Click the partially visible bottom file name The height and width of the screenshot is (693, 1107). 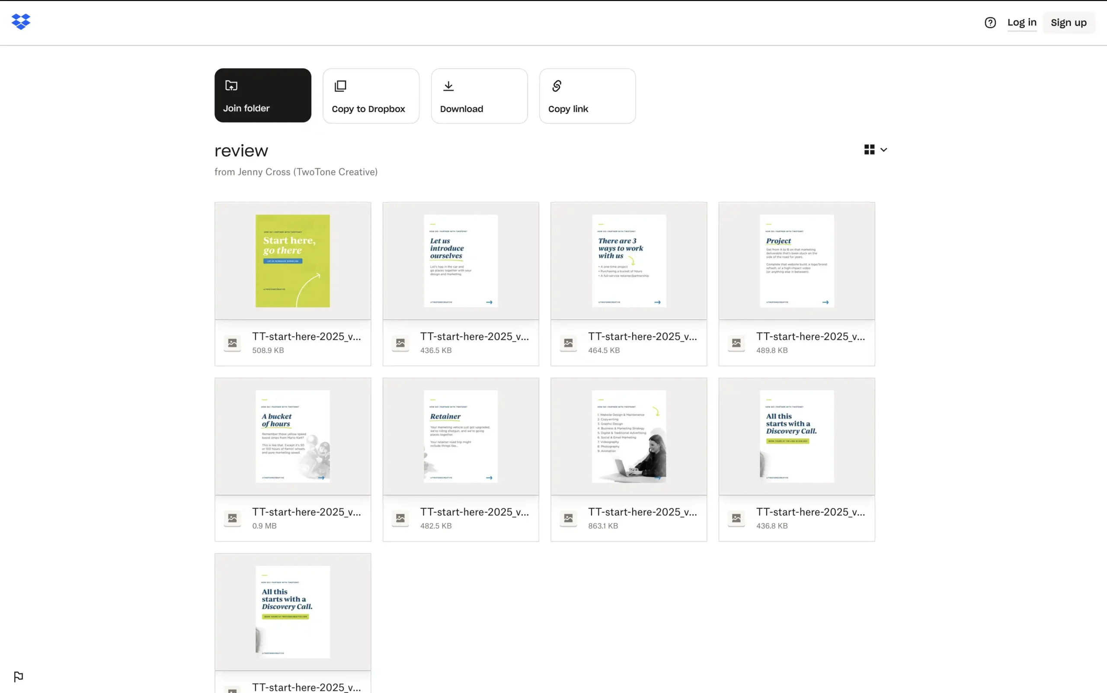click(307, 687)
